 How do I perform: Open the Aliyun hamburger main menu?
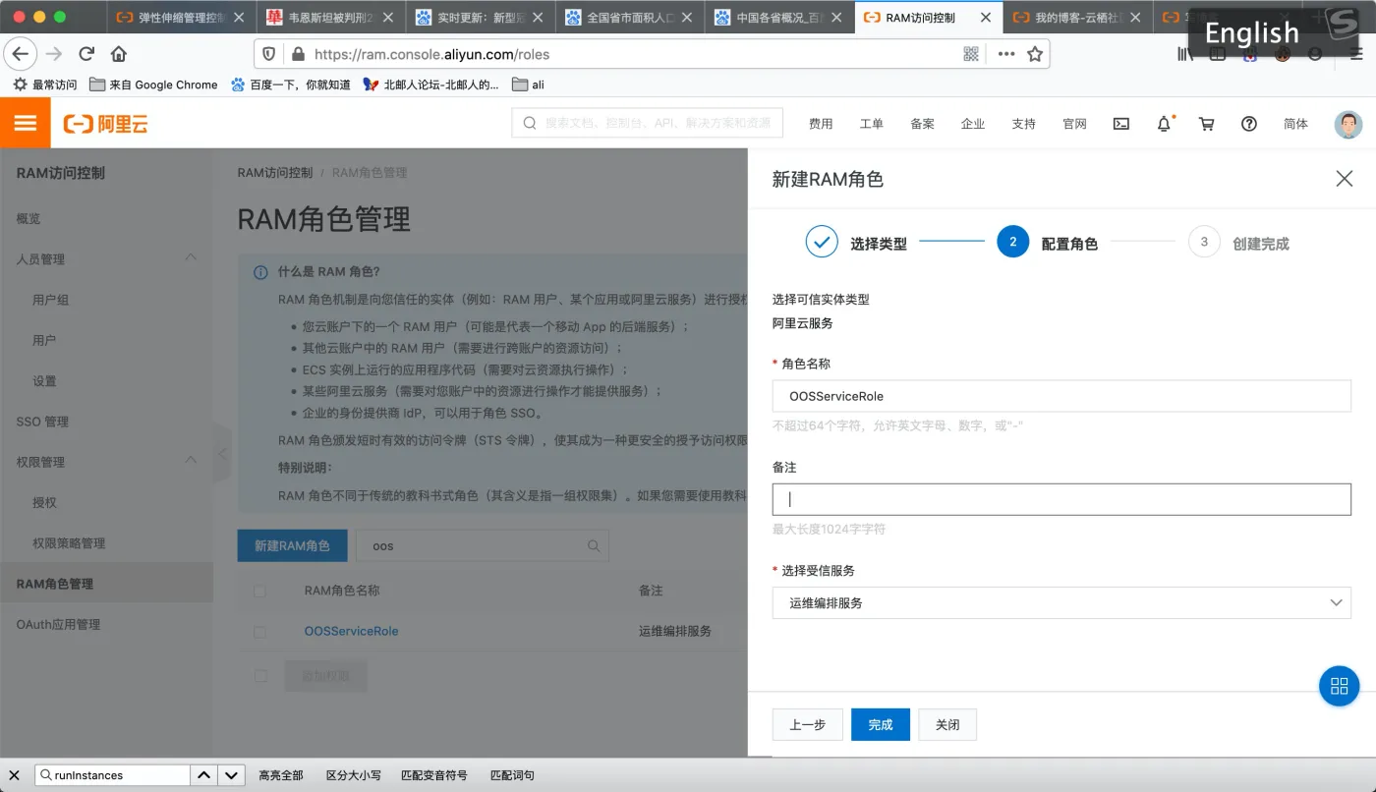(26, 123)
